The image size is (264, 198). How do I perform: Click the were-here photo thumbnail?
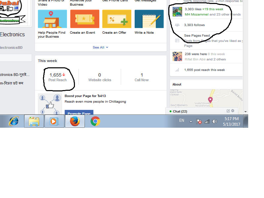pyautogui.click(x=177, y=56)
